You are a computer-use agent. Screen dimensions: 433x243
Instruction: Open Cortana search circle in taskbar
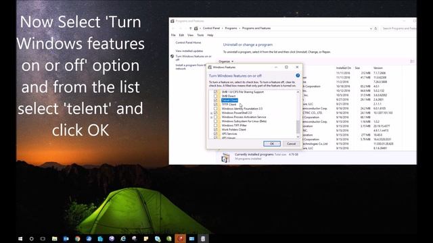point(32,238)
